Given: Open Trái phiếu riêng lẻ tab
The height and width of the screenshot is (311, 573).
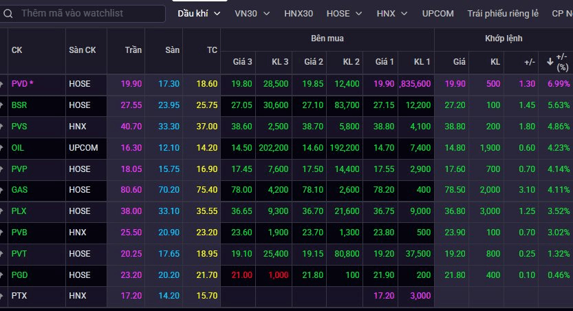Looking at the screenshot, I should (x=503, y=14).
